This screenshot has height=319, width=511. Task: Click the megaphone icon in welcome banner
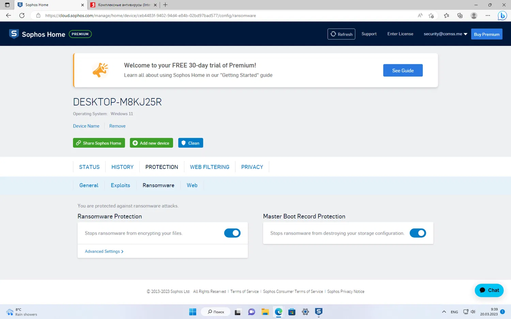pos(100,70)
